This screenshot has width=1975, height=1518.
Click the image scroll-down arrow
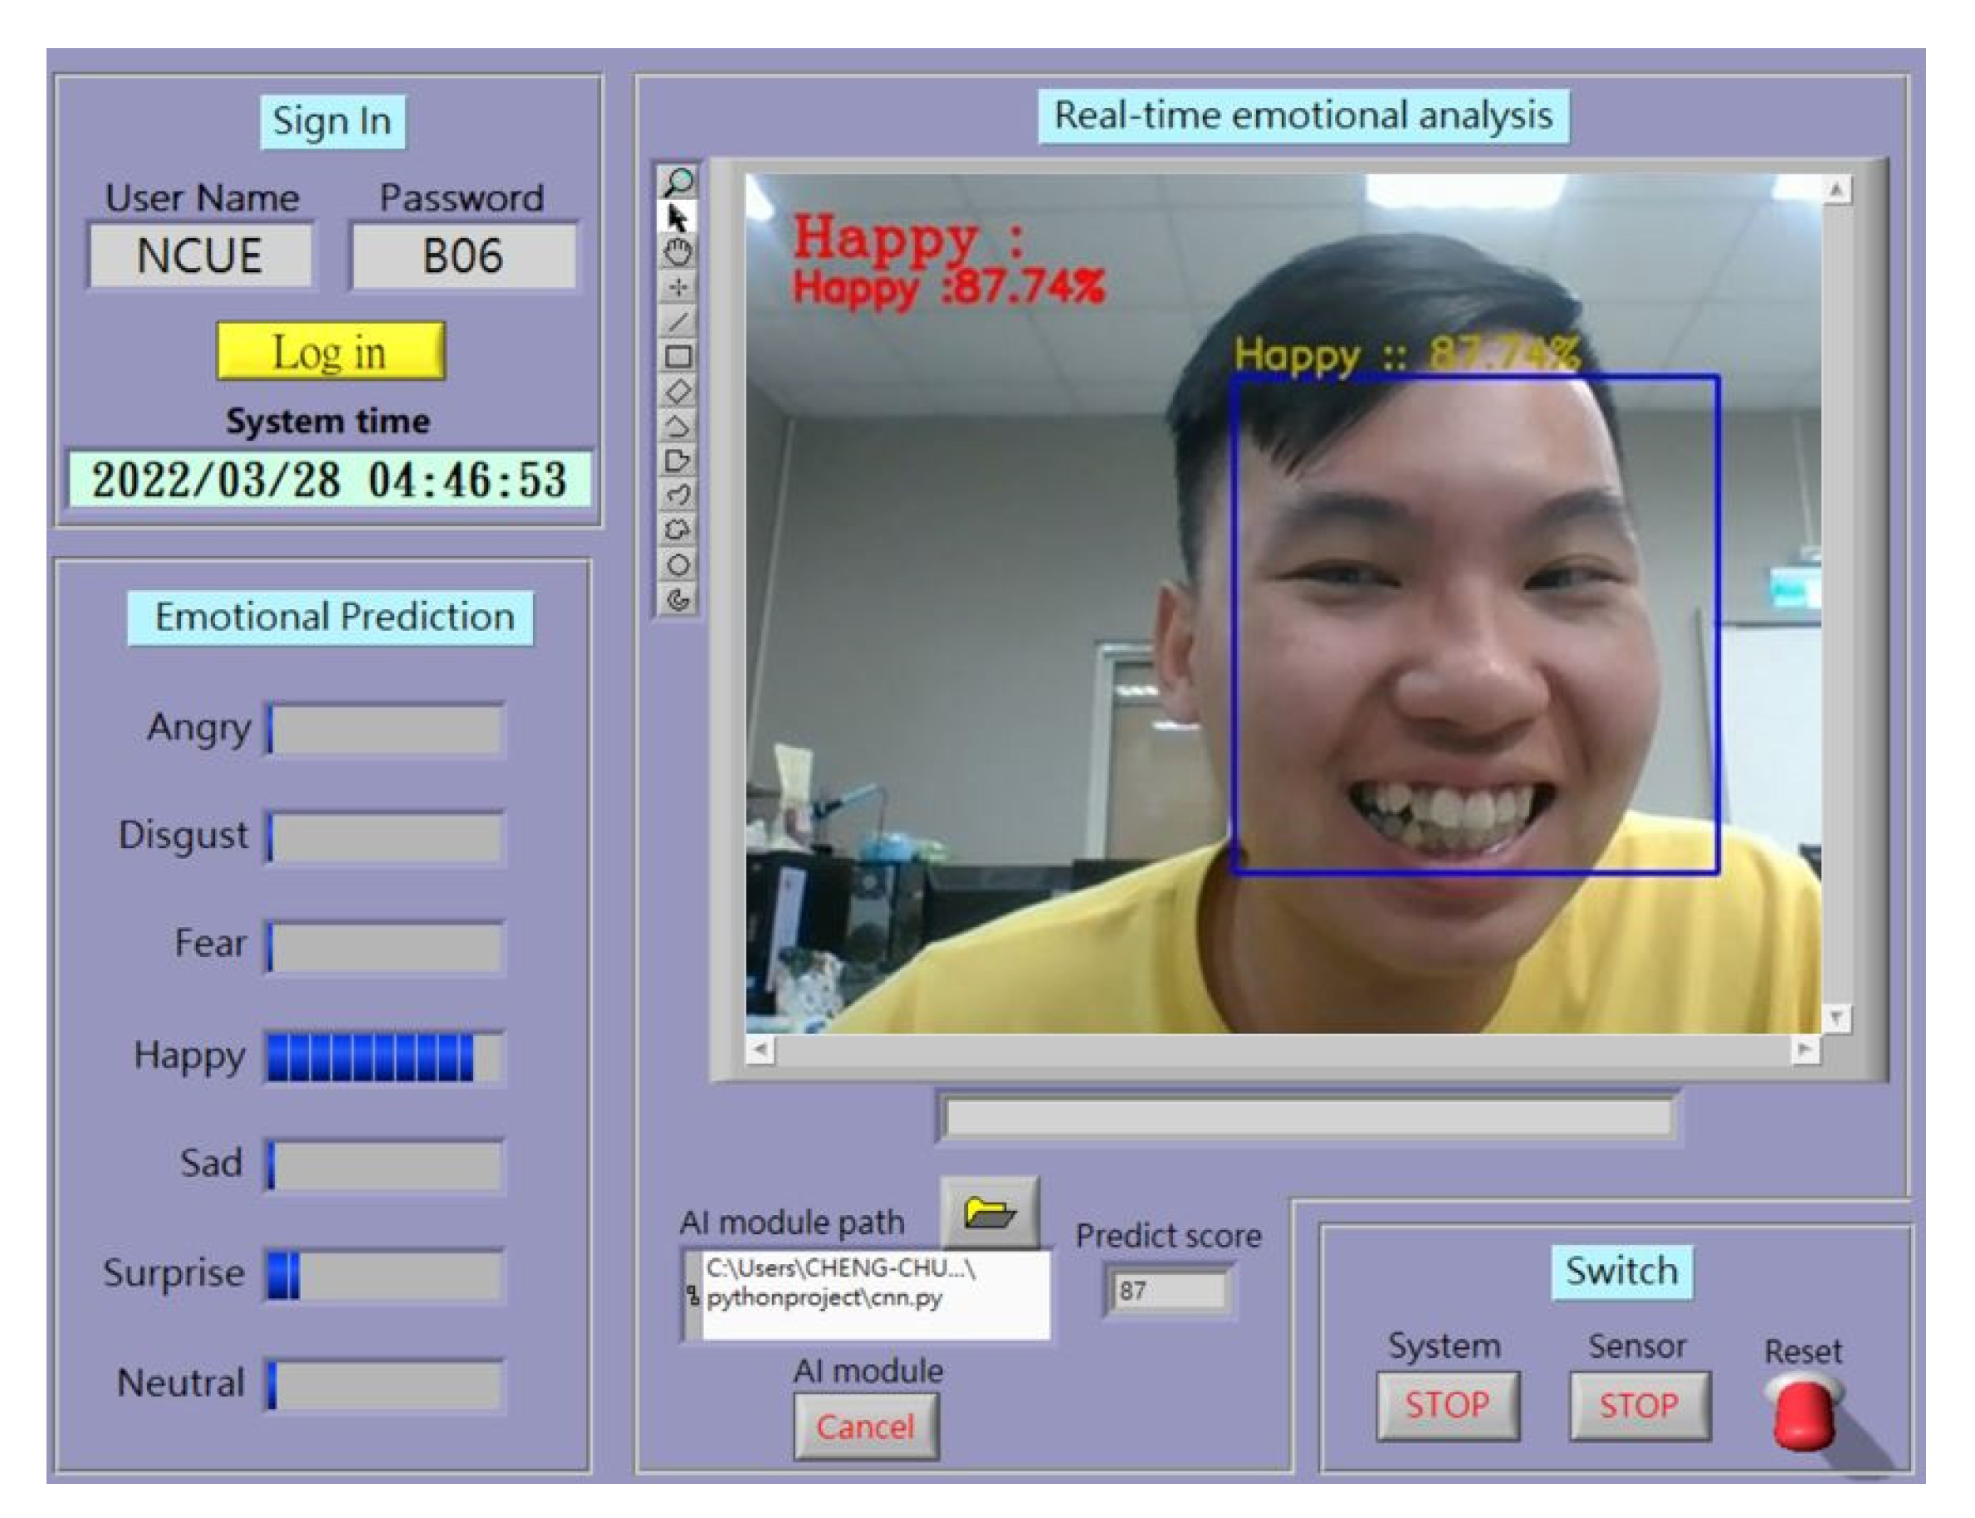tap(1836, 1018)
